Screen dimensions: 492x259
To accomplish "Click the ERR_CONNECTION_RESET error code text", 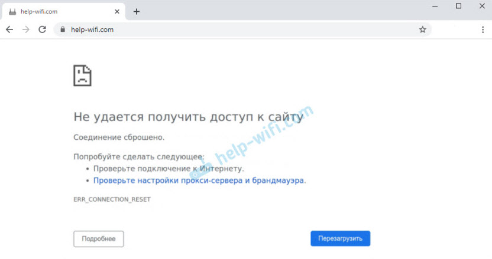I will (112, 199).
